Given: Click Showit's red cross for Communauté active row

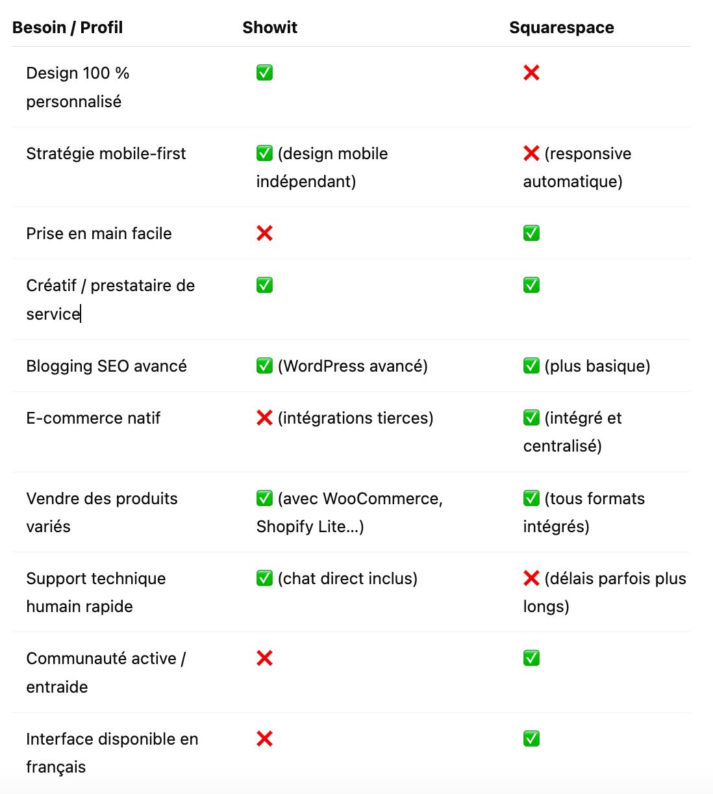Looking at the screenshot, I should 264,658.
